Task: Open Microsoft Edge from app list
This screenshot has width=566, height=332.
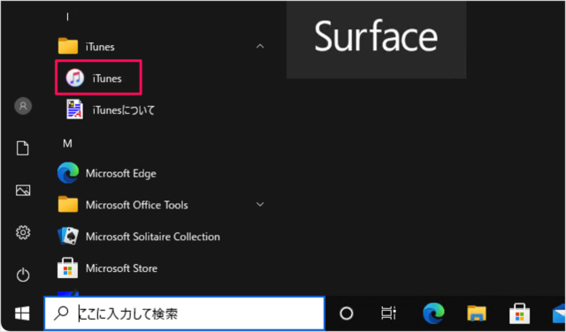Action: (x=107, y=173)
